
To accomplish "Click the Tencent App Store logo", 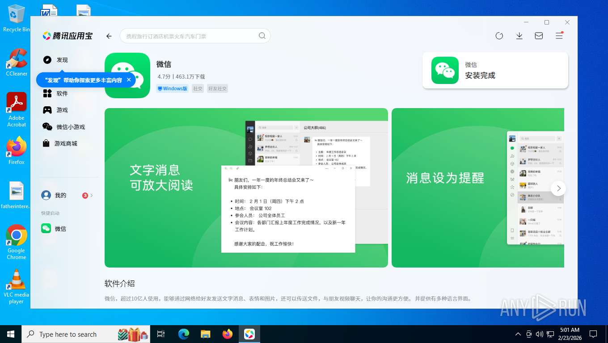I will pos(68,36).
